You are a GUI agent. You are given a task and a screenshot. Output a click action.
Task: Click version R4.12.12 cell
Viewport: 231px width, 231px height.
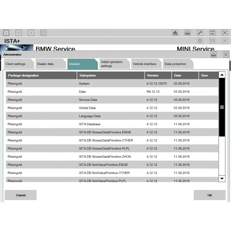click(x=153, y=92)
